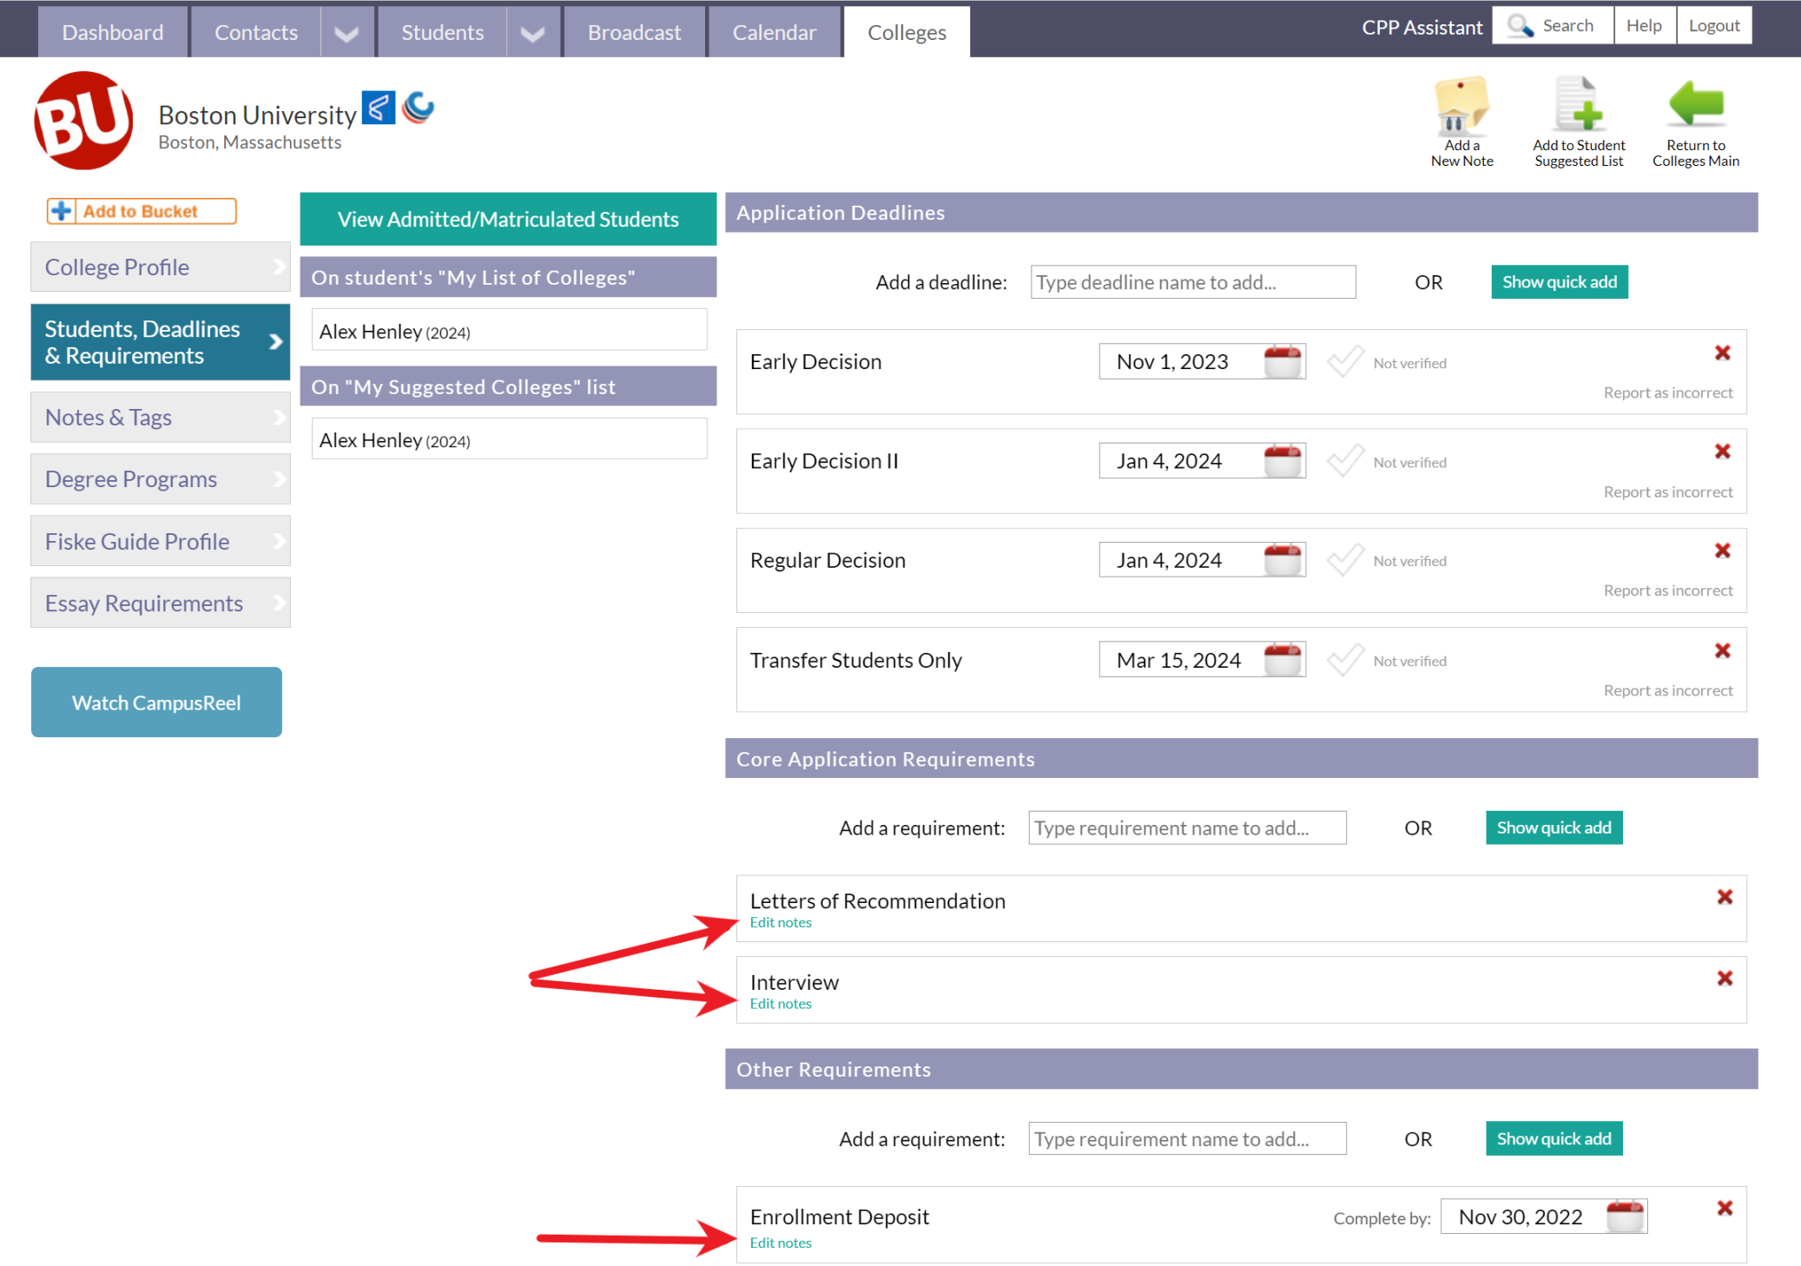This screenshot has height=1266, width=1801.
Task: Open the College Profile section
Action: (x=161, y=267)
